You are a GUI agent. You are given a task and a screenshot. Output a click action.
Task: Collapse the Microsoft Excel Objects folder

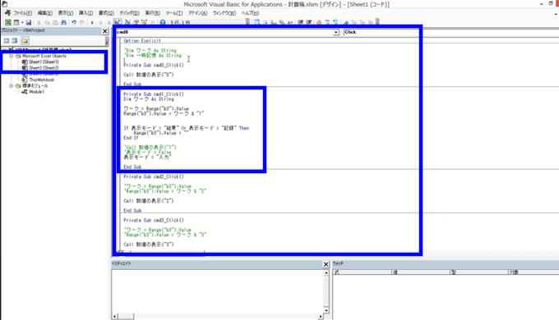pyautogui.click(x=11, y=56)
